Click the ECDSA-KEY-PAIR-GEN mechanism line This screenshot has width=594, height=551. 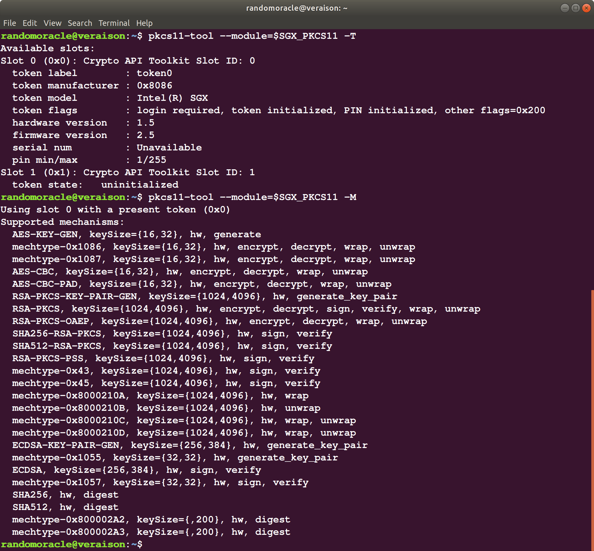pyautogui.click(x=190, y=445)
